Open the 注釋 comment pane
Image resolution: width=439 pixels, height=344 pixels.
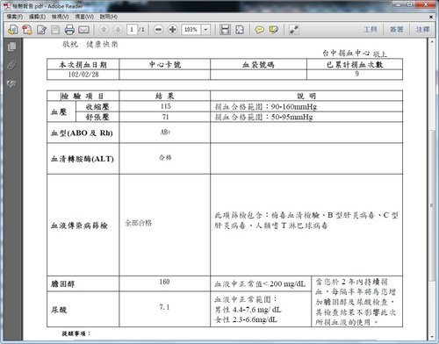click(422, 30)
